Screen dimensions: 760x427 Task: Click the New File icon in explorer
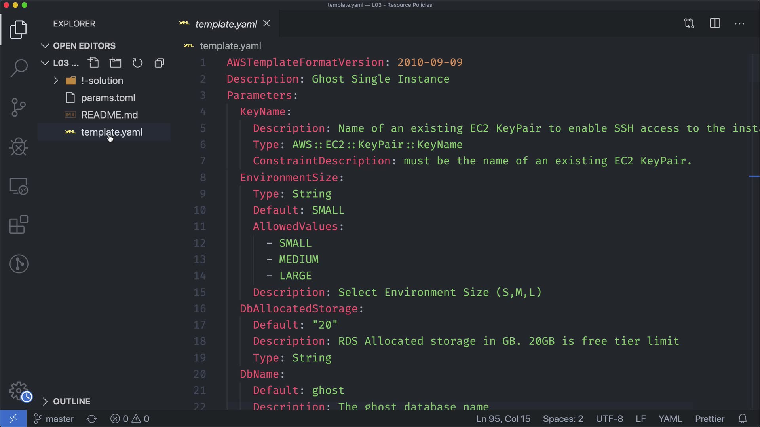(x=94, y=63)
